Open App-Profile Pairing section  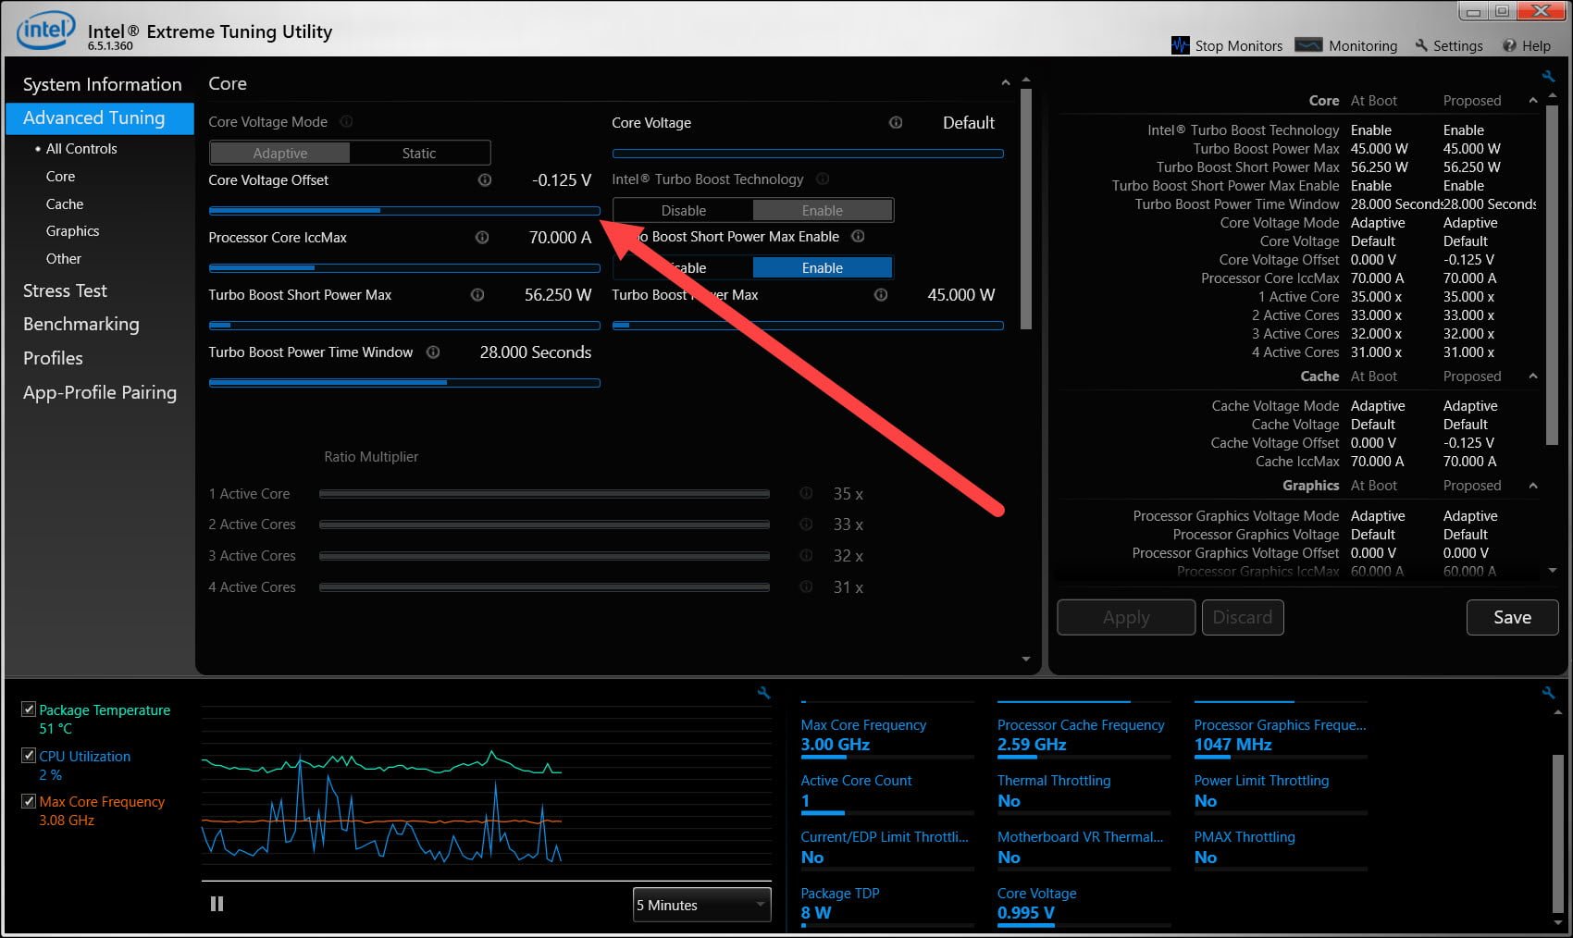pos(100,392)
